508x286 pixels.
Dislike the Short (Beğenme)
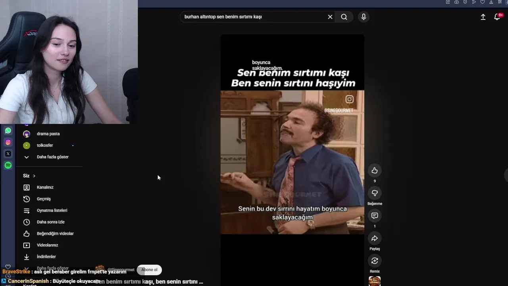pos(375,193)
